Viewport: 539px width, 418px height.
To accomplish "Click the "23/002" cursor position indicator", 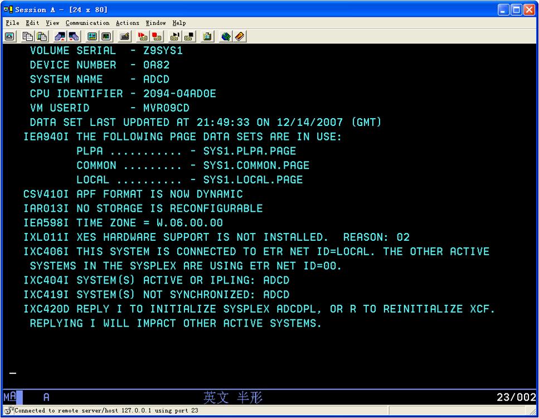I will coord(516,397).
